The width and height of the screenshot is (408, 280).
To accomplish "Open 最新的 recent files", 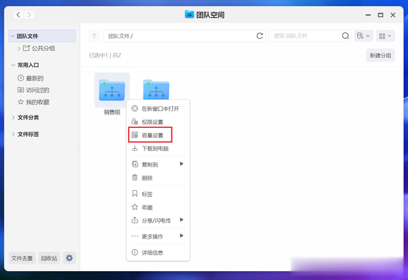I will pyautogui.click(x=31, y=78).
